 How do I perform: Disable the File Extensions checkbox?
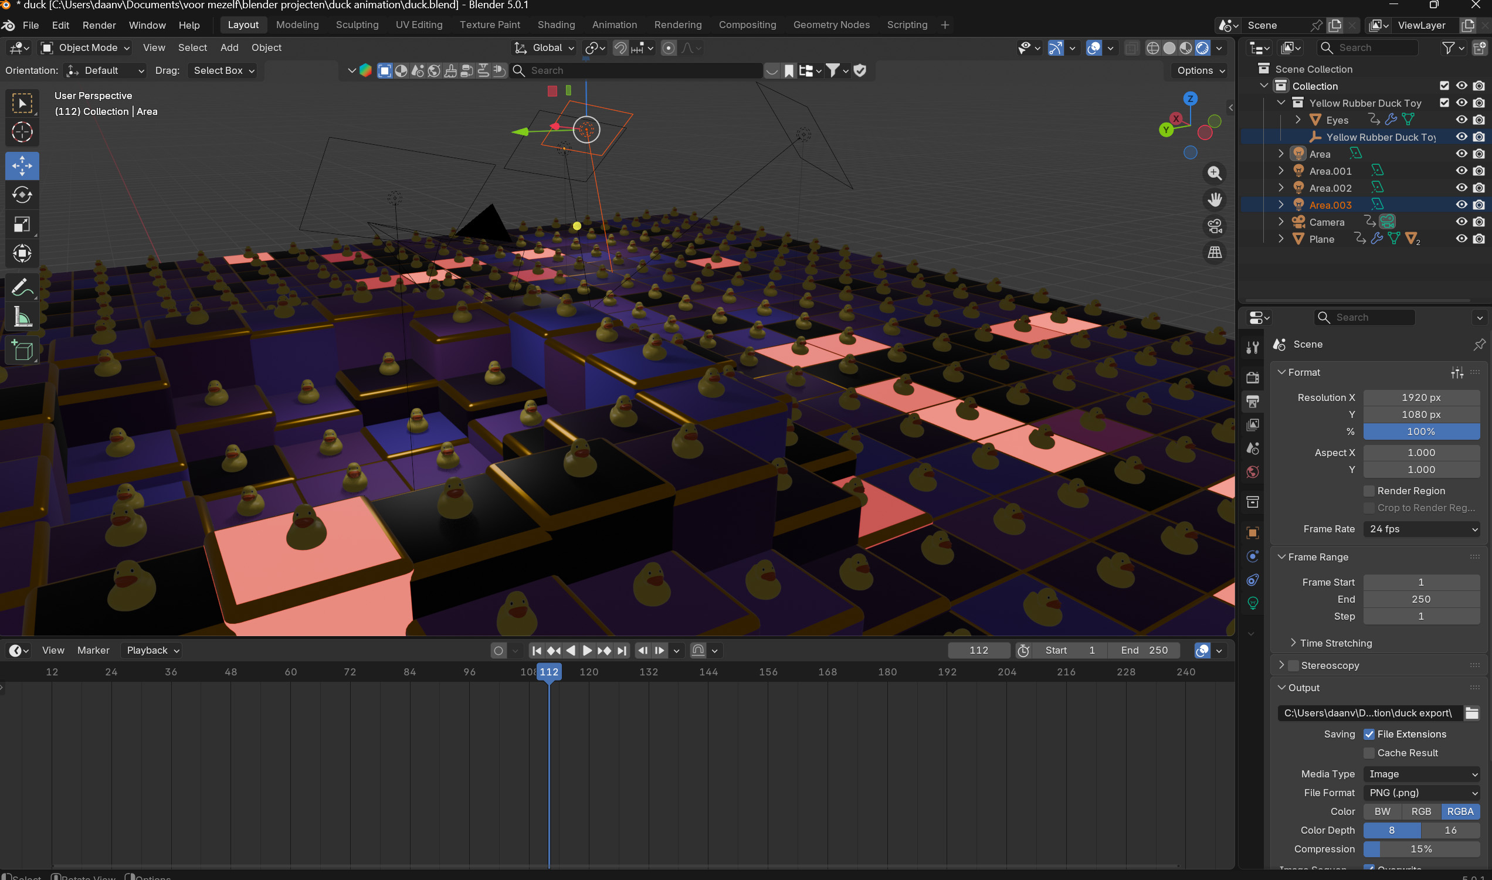[1369, 734]
